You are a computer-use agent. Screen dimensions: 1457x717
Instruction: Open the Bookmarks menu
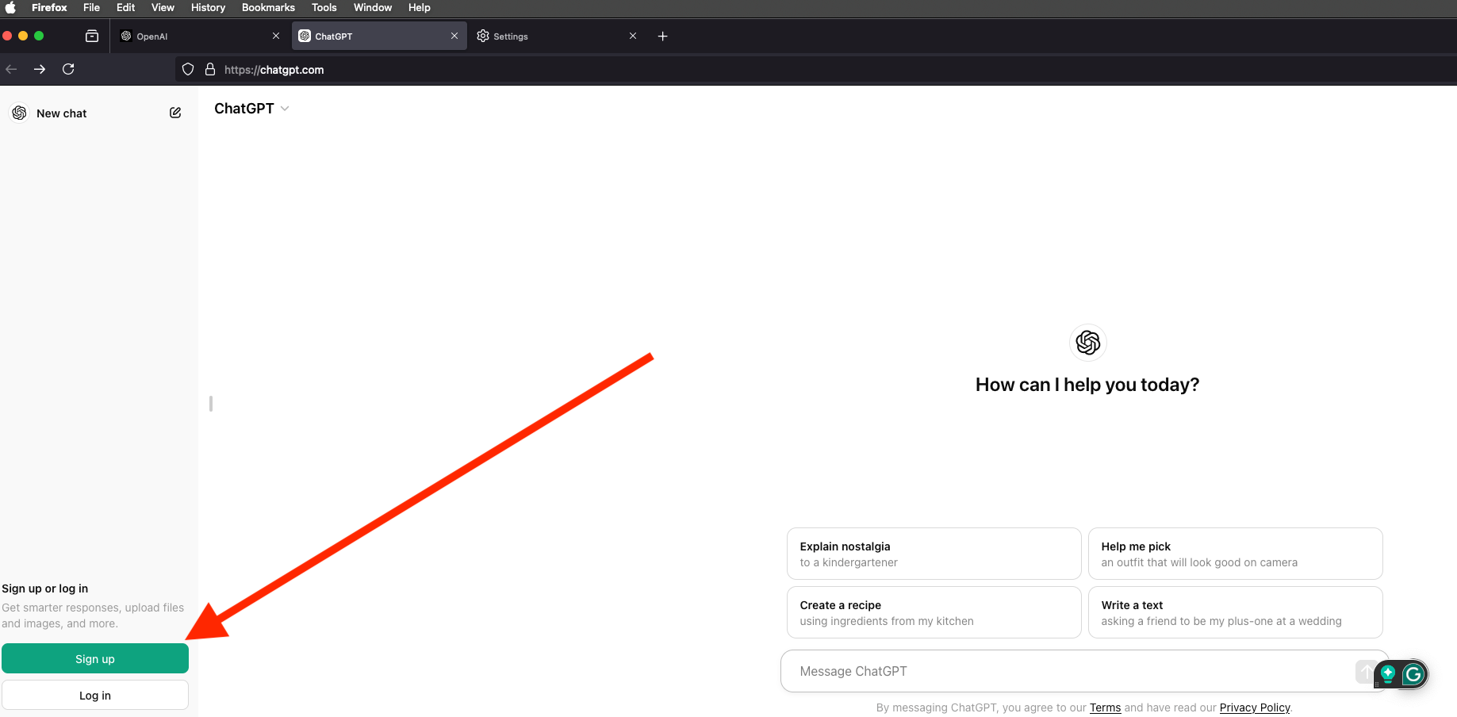point(268,7)
